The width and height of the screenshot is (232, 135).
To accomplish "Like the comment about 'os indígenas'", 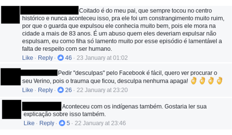I will (x=29, y=123).
